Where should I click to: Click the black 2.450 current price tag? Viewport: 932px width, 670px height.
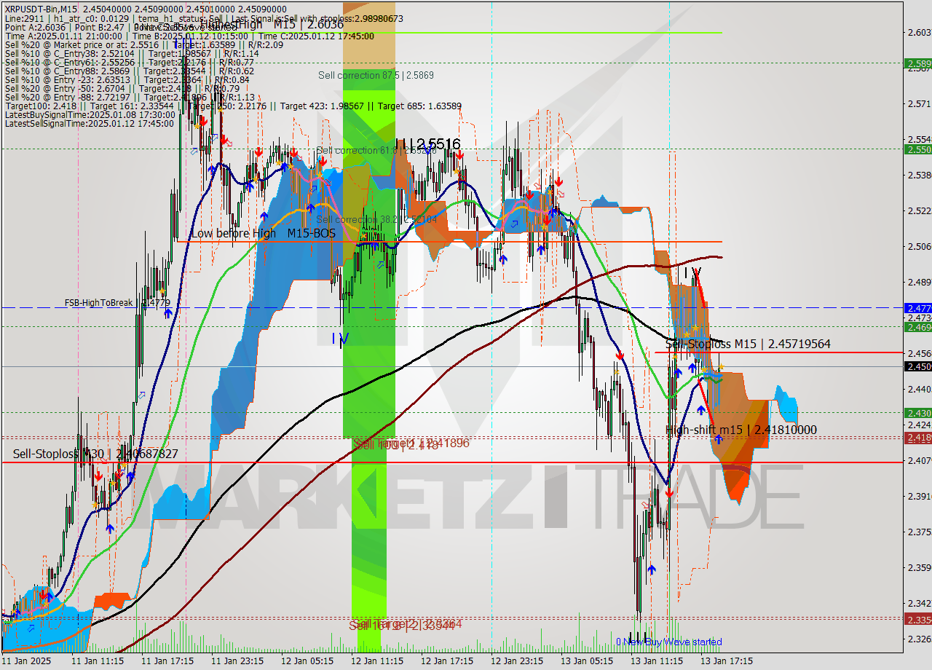(x=917, y=366)
